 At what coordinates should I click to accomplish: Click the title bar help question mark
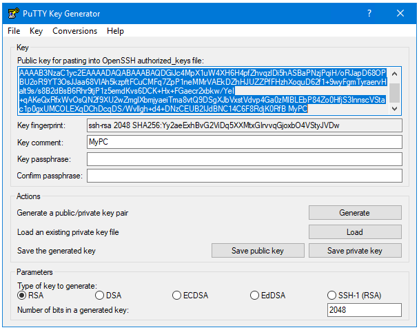tap(369, 14)
